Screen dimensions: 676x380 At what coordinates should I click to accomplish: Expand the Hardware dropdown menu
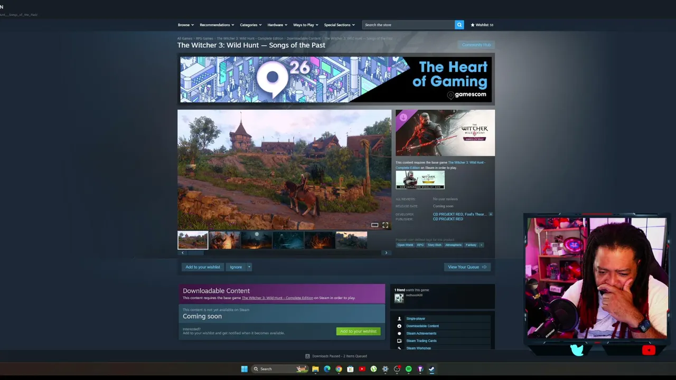tap(277, 25)
